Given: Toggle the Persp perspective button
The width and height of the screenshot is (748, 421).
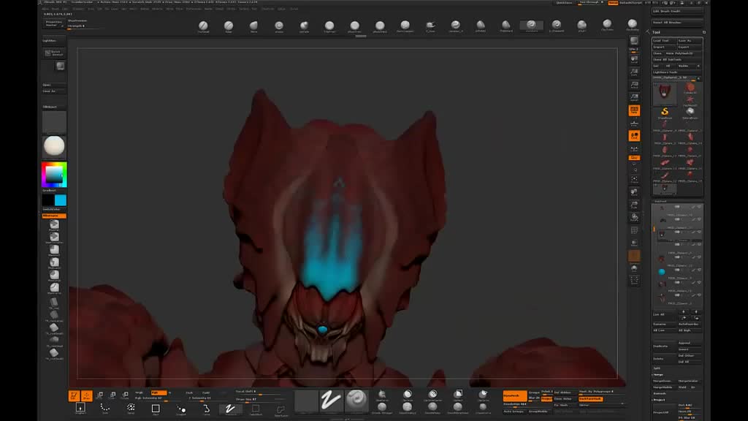Looking at the screenshot, I should click(x=634, y=111).
